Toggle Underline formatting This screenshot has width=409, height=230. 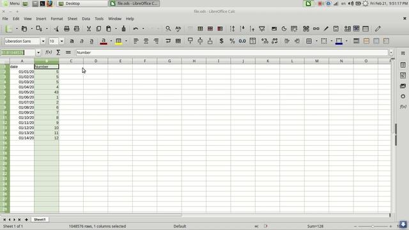point(91,41)
